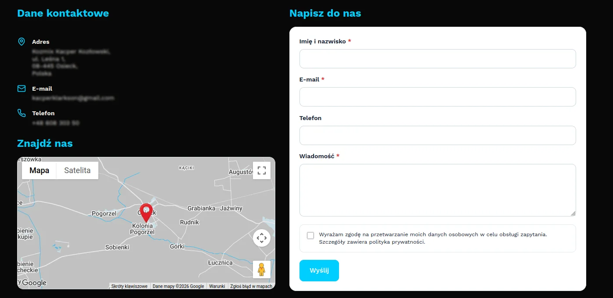The width and height of the screenshot is (613, 298).
Task: Click the KĄCIKI label on the map
Action: tap(187, 168)
